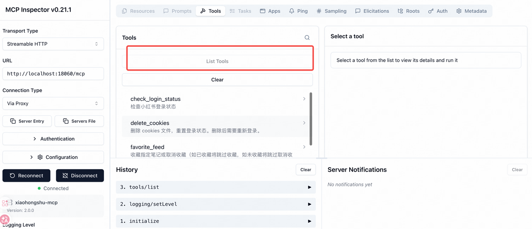Open the Tasks tab
Image resolution: width=532 pixels, height=229 pixels.
pyautogui.click(x=240, y=11)
